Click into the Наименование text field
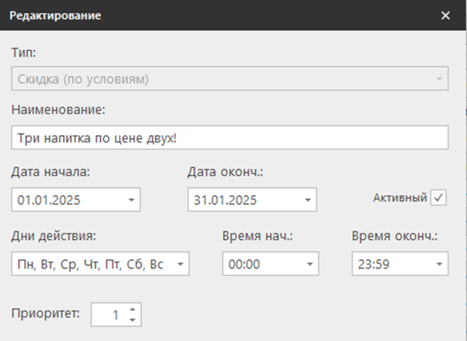The height and width of the screenshot is (341, 467). coord(230,138)
